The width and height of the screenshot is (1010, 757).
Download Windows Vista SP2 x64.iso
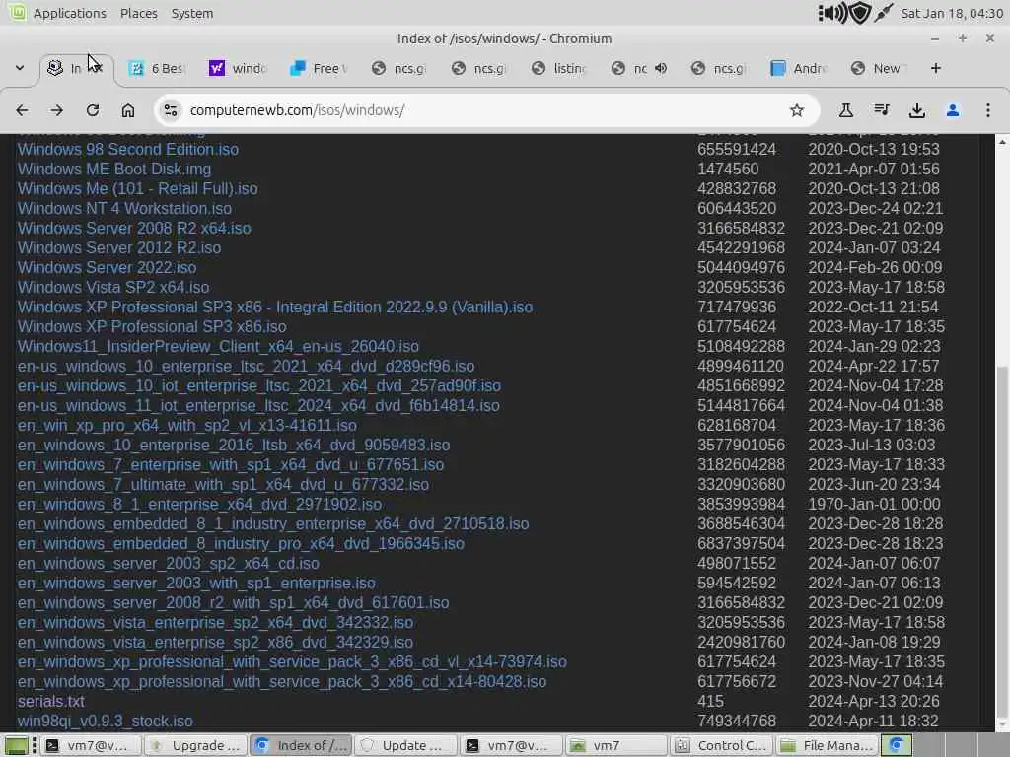113,287
